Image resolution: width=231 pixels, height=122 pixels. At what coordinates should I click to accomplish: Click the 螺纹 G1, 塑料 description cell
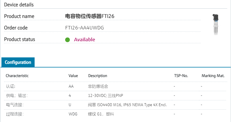pyautogui.click(x=101, y=114)
